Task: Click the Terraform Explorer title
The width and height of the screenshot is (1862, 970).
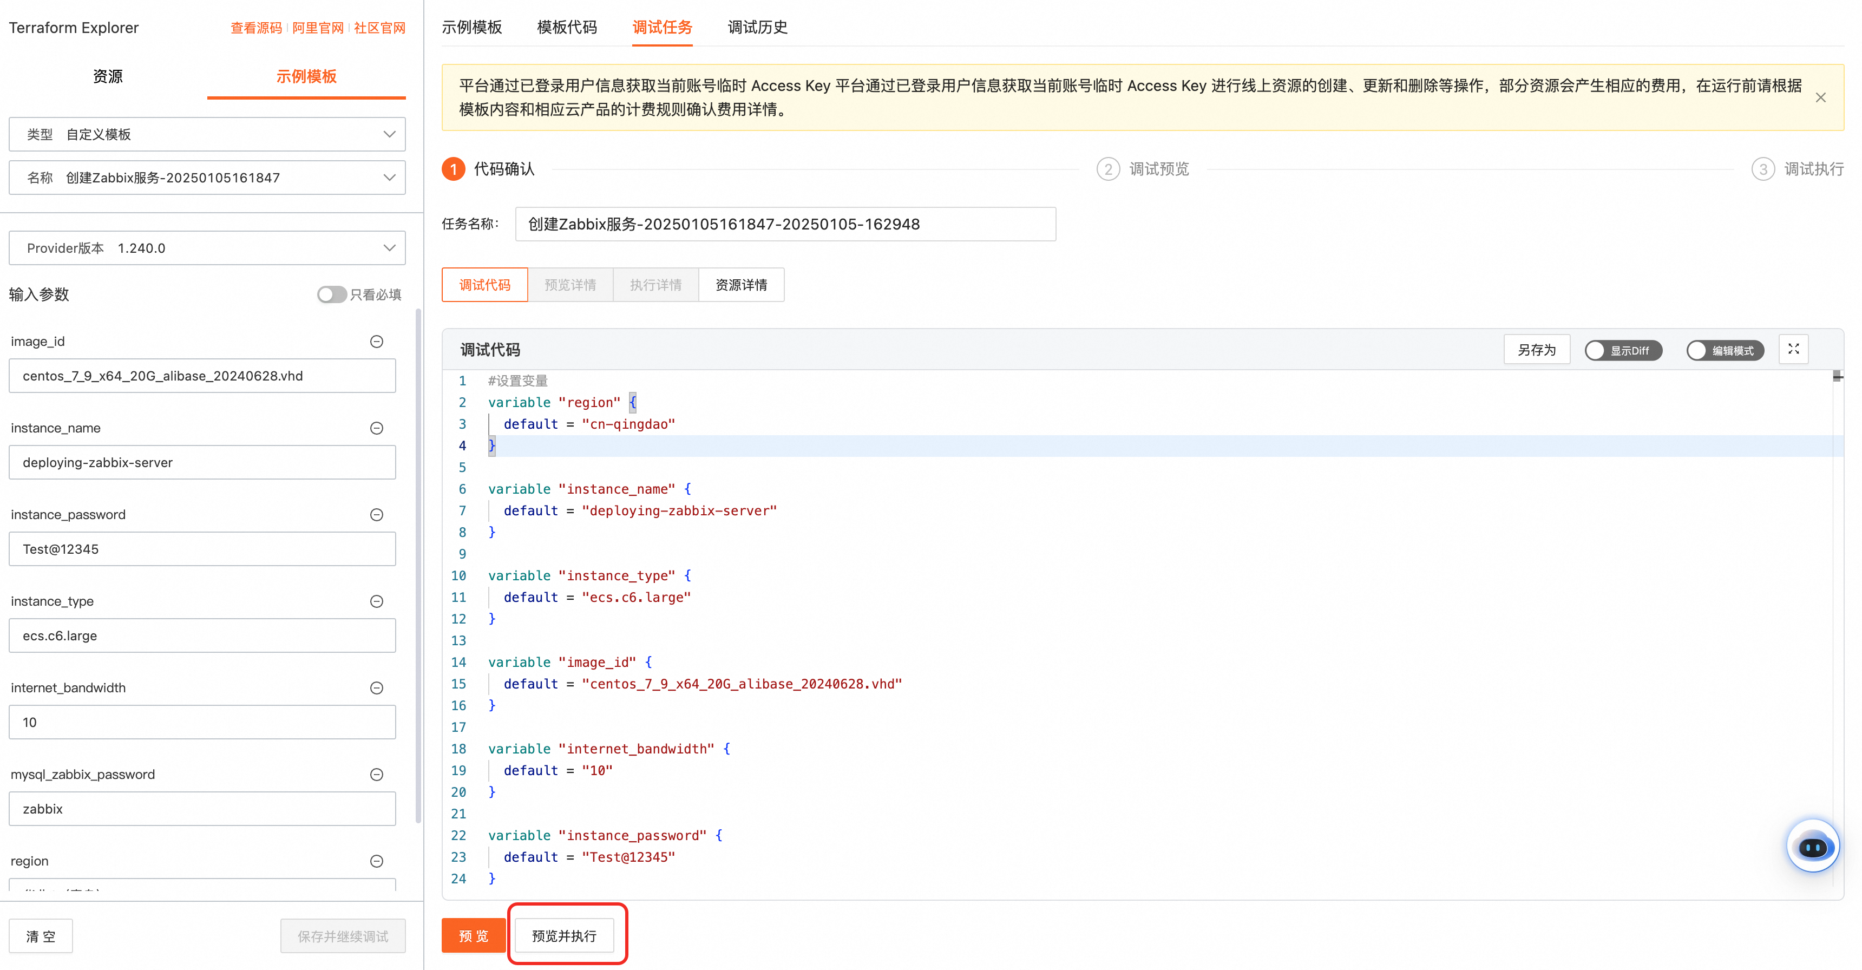Action: pos(74,28)
